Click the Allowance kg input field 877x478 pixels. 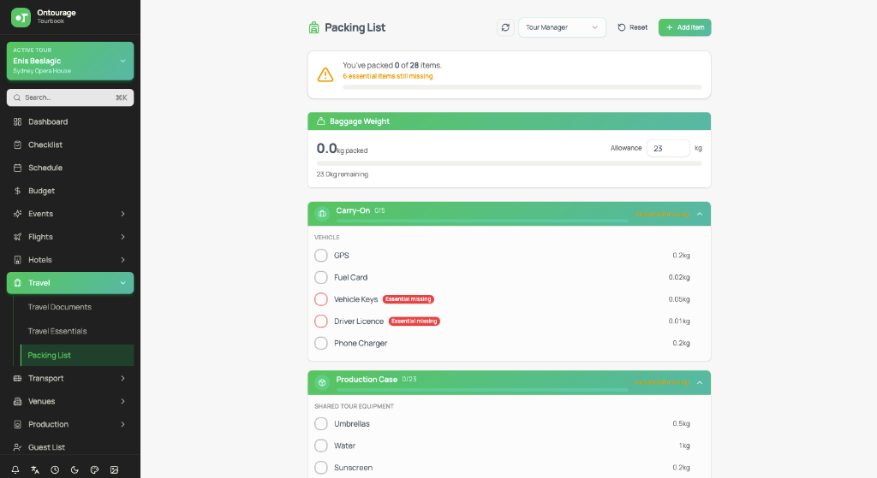[668, 148]
